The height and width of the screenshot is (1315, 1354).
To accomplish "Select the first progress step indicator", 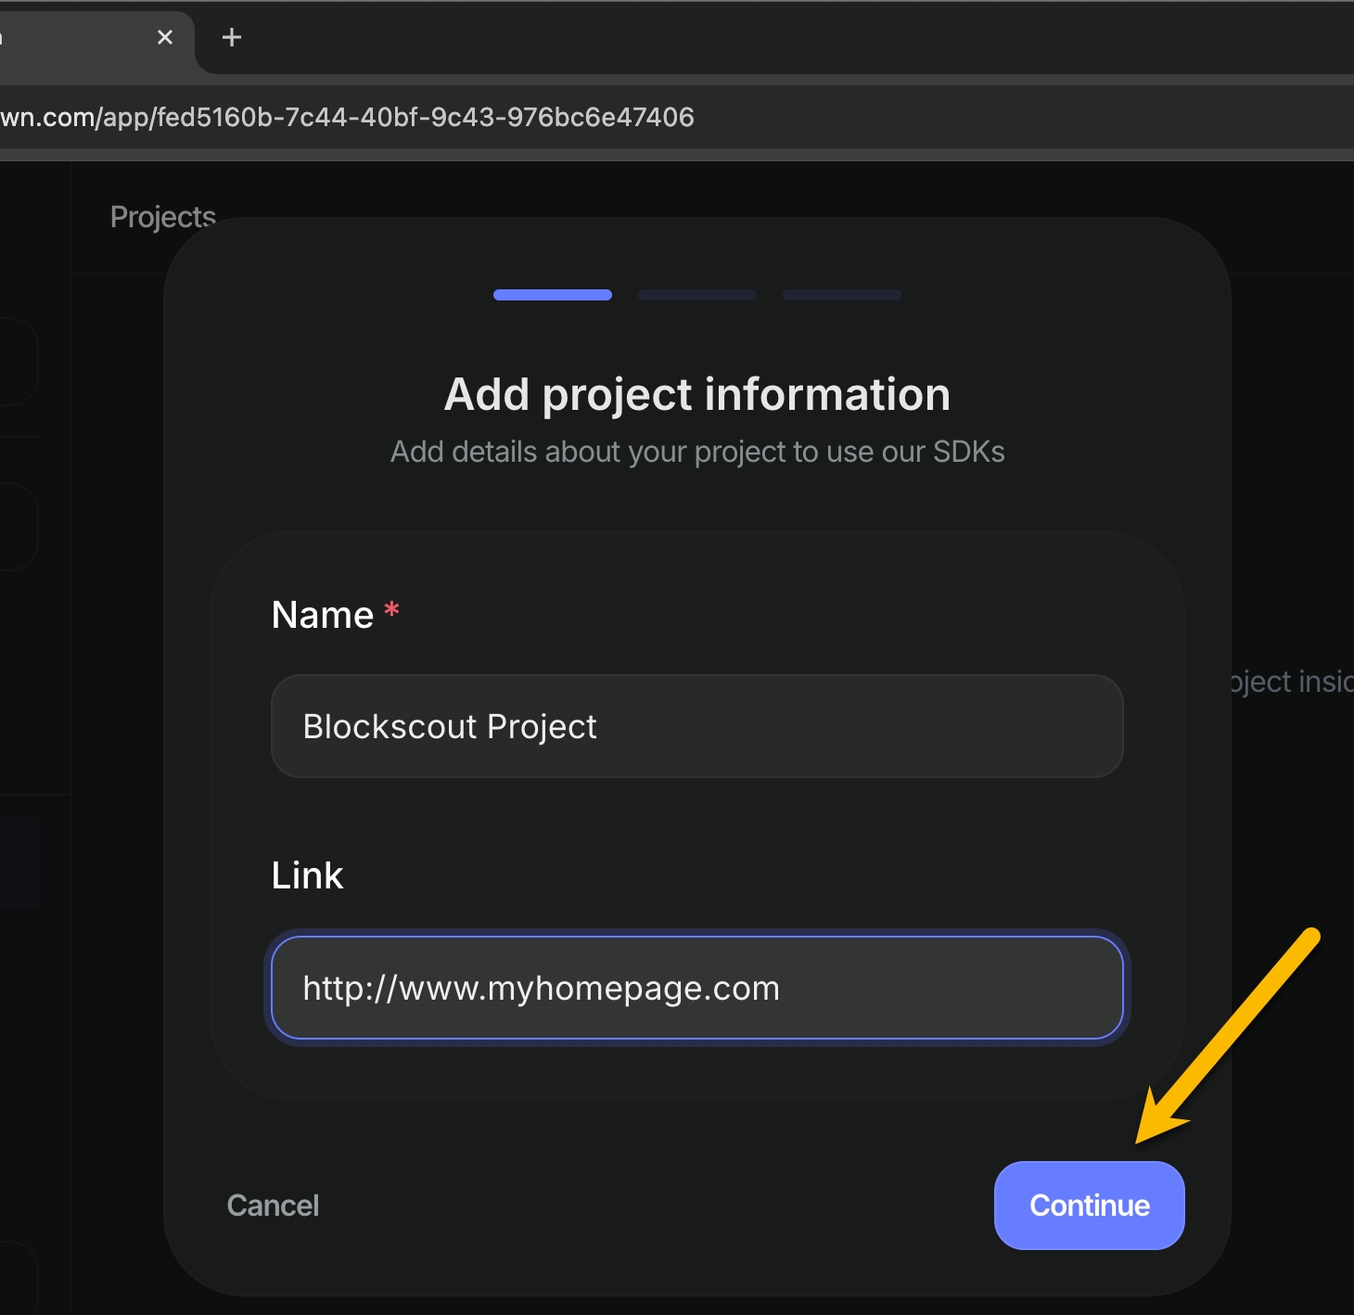I will coord(553,295).
